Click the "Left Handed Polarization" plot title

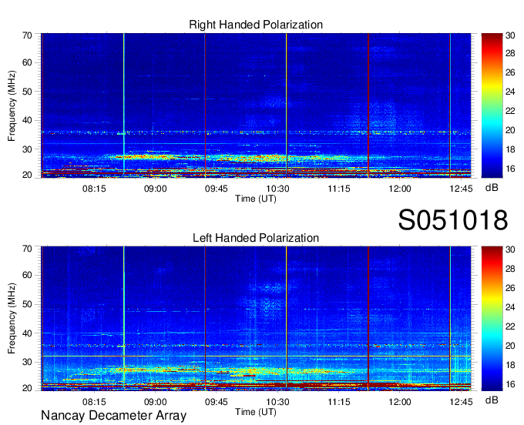(256, 238)
